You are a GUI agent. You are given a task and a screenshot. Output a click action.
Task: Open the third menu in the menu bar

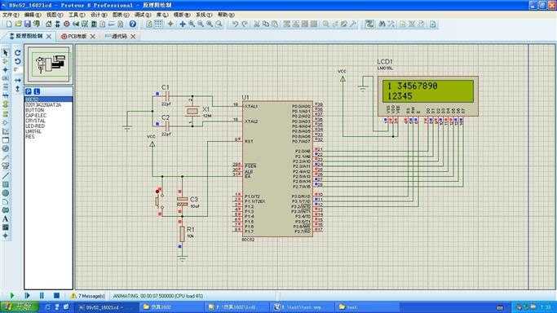[55, 15]
